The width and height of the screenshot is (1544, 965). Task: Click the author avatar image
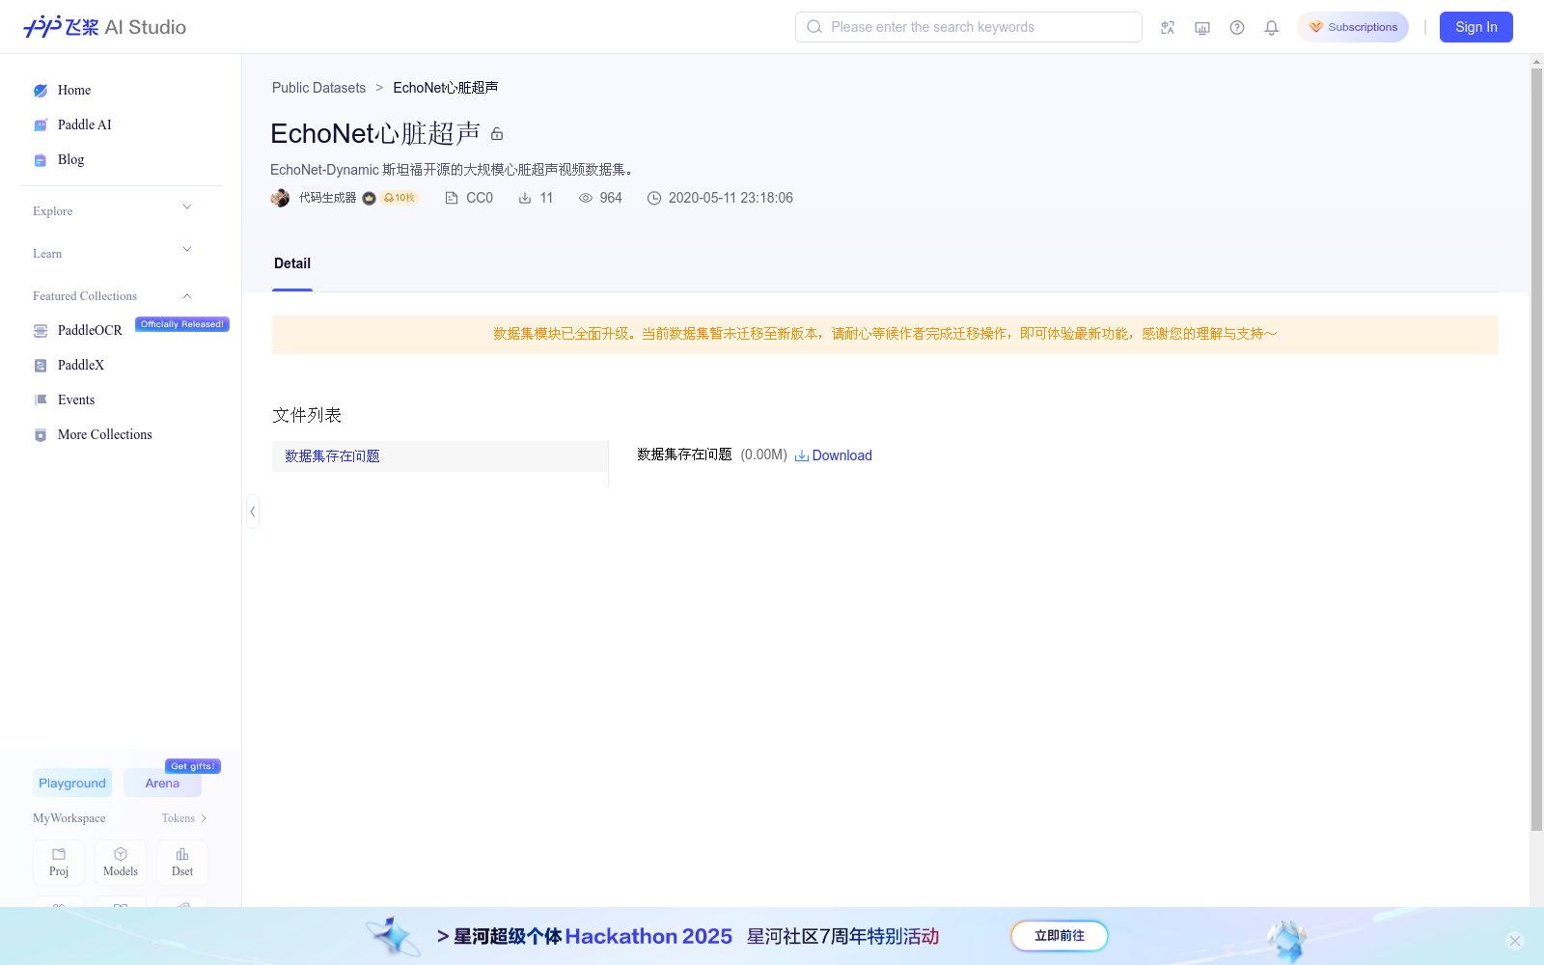[x=280, y=198]
